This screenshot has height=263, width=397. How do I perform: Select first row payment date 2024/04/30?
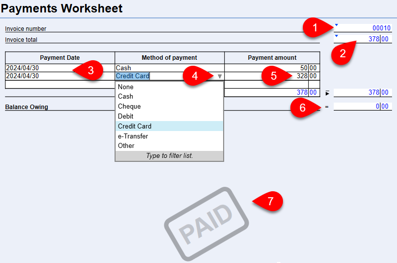(60, 68)
